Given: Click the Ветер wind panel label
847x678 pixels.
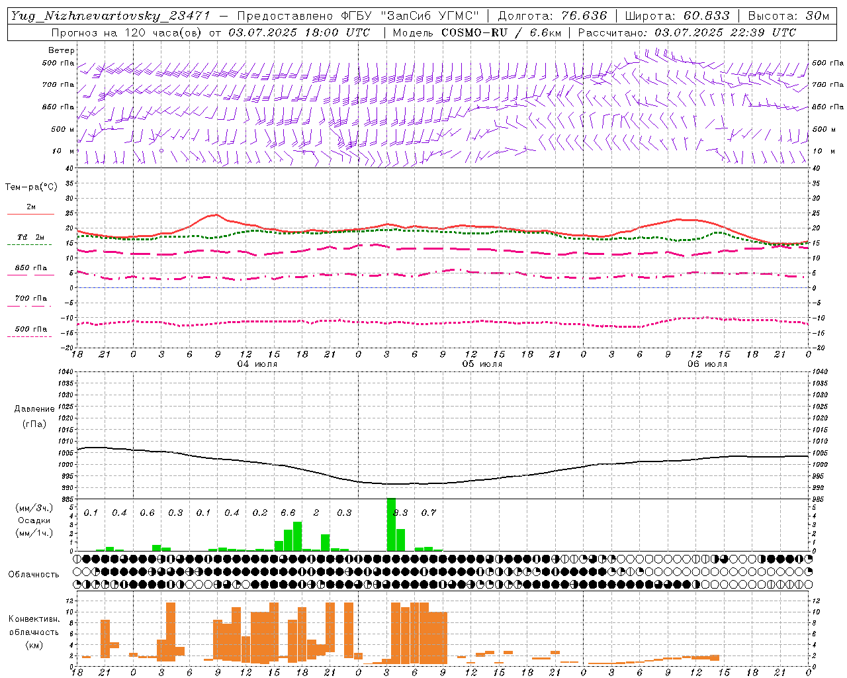Looking at the screenshot, I should [62, 50].
